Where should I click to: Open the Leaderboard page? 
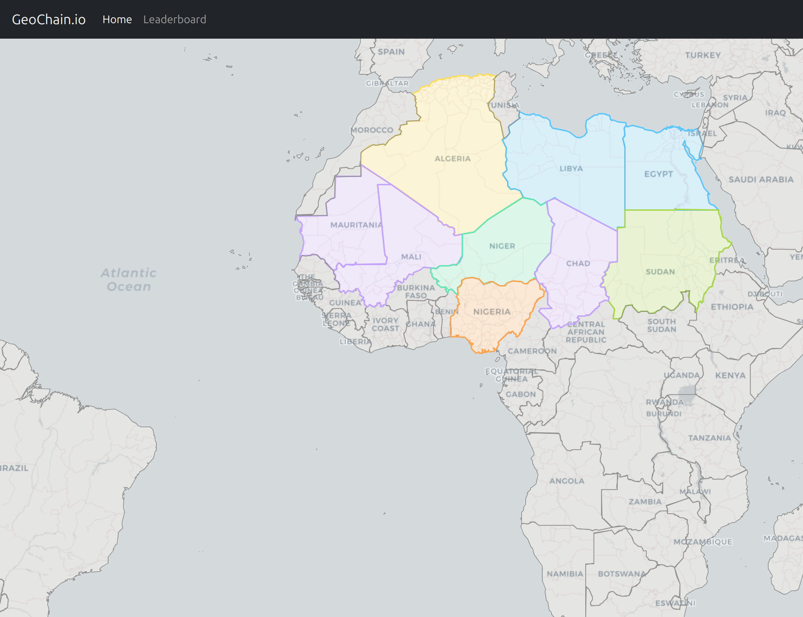[x=175, y=19]
